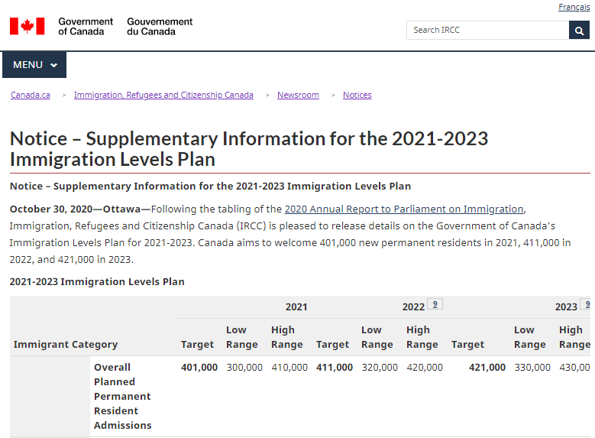Viewport: 595px width, 438px height.
Task: Go to the Notices breadcrumb
Action: click(x=357, y=95)
